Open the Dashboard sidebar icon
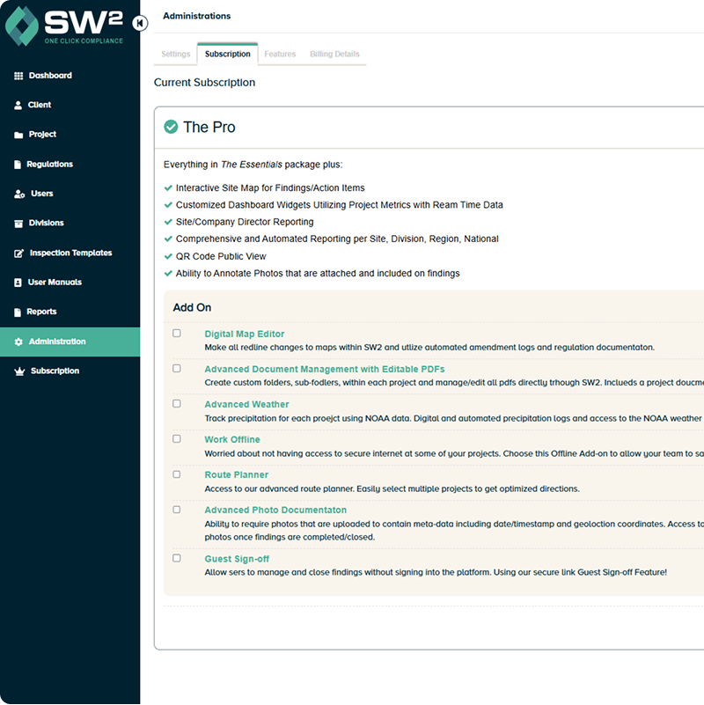Viewport: 704px width, 705px height. tap(17, 76)
